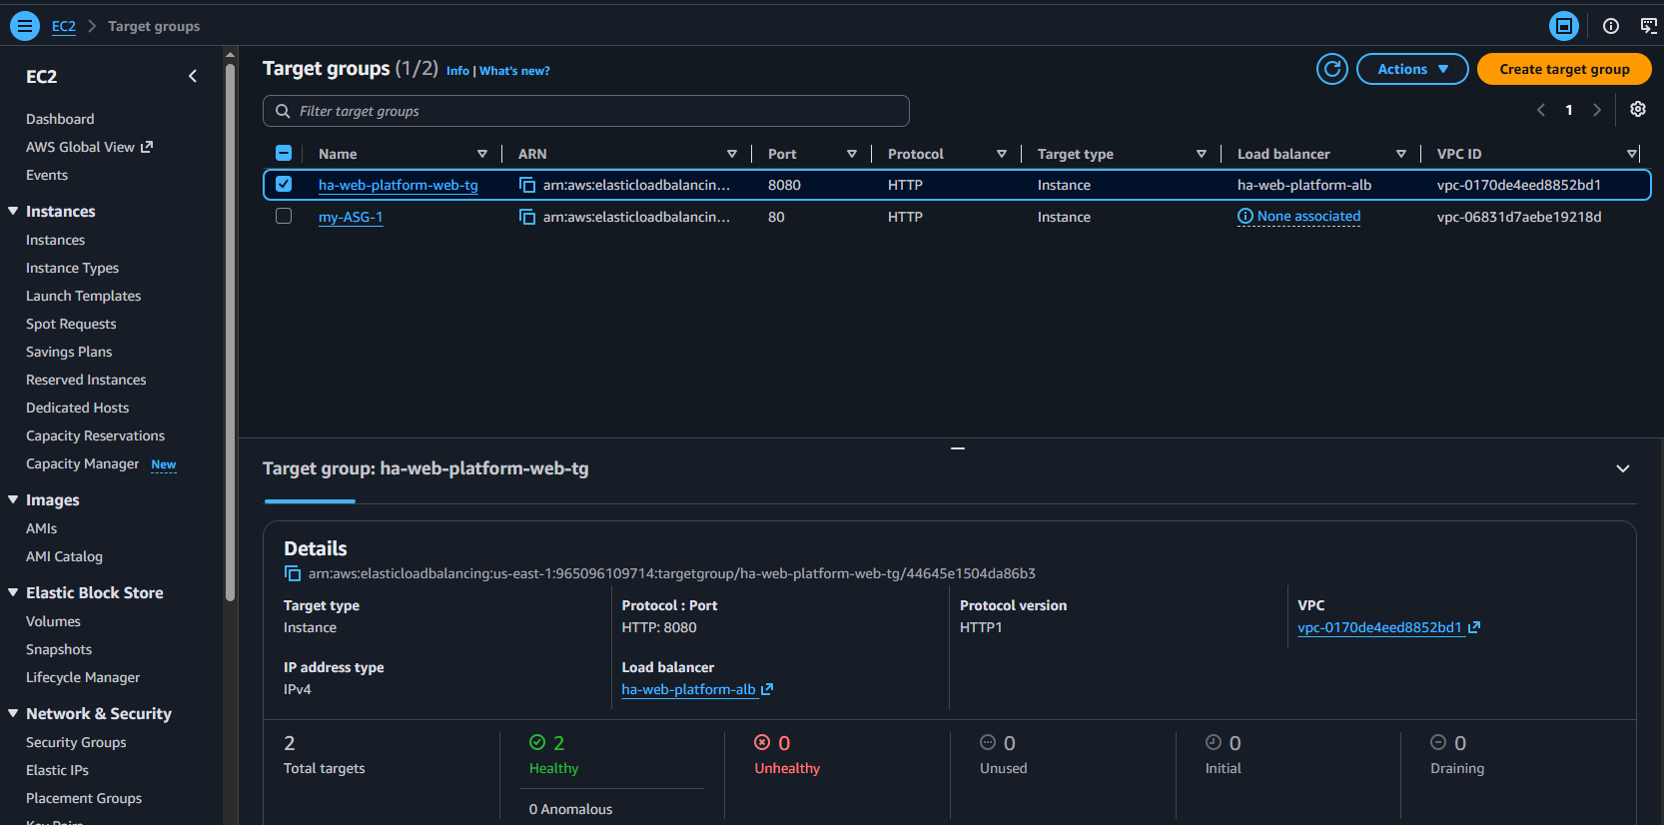Open Volumes in the sidebar
Viewport: 1664px width, 825px height.
coord(53,621)
